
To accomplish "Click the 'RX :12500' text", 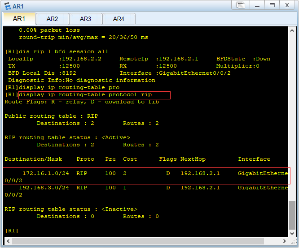I will [x=148, y=66].
